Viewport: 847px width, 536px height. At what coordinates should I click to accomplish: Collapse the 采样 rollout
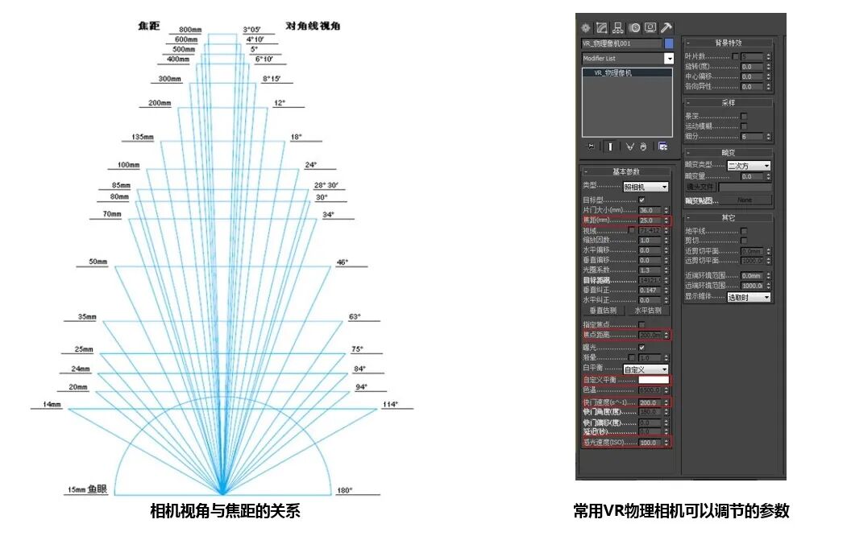pos(729,102)
